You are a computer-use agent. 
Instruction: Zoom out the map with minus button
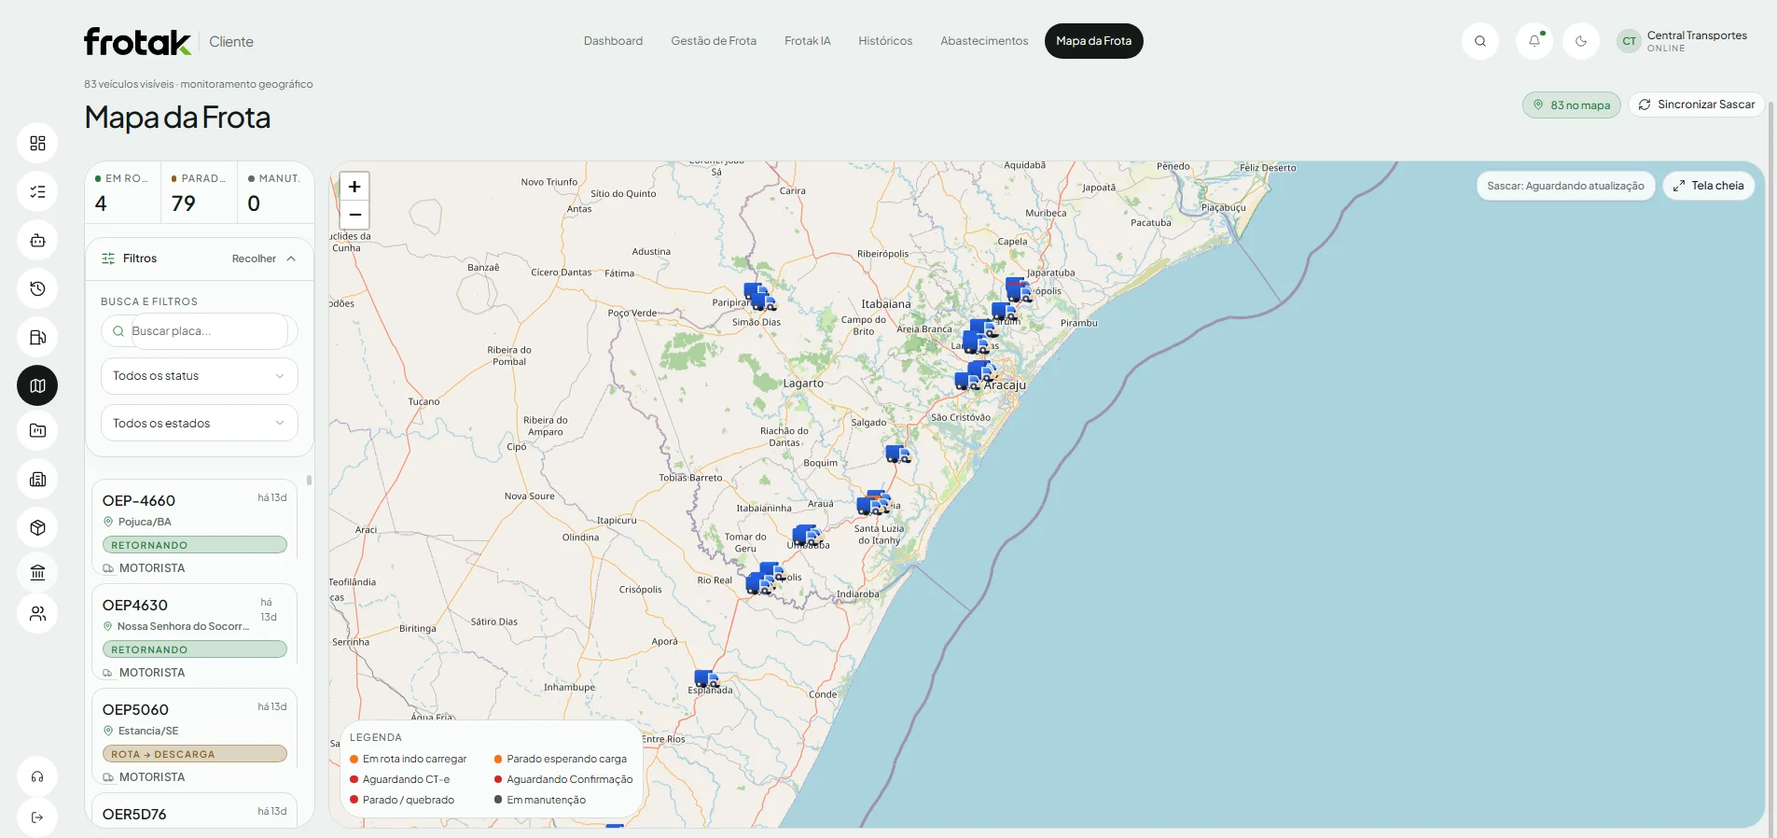click(354, 215)
